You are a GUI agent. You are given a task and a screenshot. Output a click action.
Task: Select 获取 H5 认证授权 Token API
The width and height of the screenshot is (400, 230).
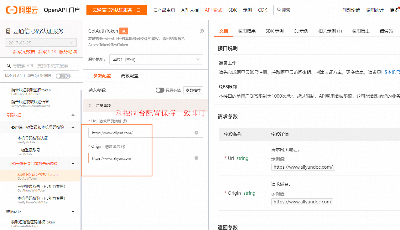(x=38, y=176)
